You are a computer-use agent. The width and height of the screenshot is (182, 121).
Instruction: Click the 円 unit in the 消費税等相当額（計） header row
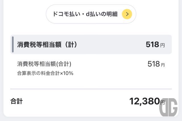162,45
